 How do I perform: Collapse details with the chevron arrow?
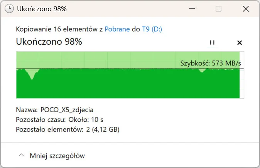click(21, 156)
